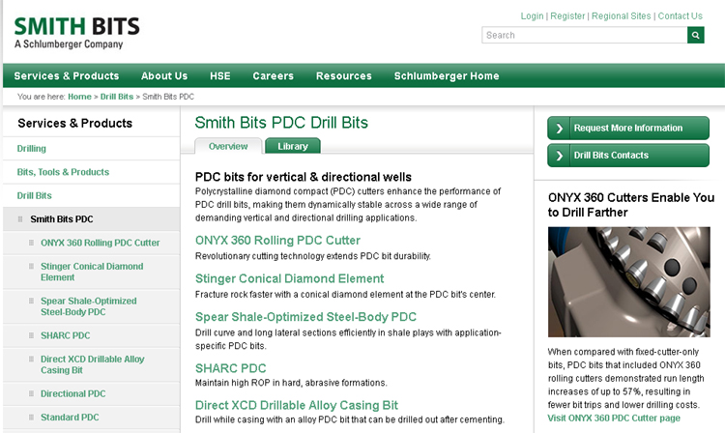Open Stinger Conical Diamond Element heading link
Screen dimensions: 725x433
pos(289,278)
